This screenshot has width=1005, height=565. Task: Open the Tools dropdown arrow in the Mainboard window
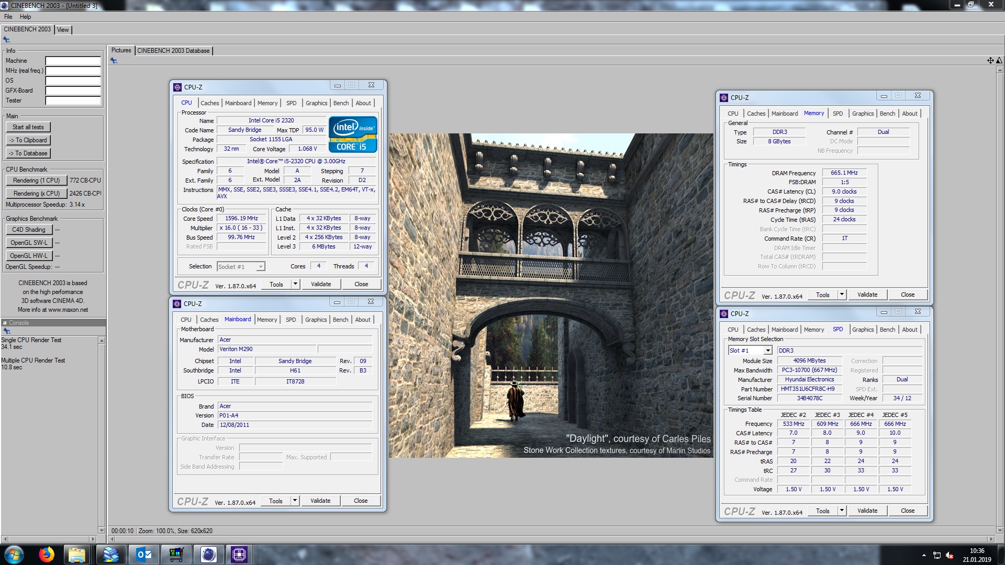point(295,501)
